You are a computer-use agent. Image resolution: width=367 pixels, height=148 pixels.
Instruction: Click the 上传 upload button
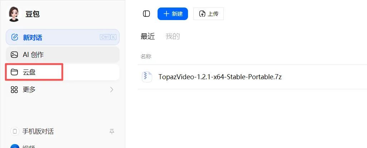208,14
